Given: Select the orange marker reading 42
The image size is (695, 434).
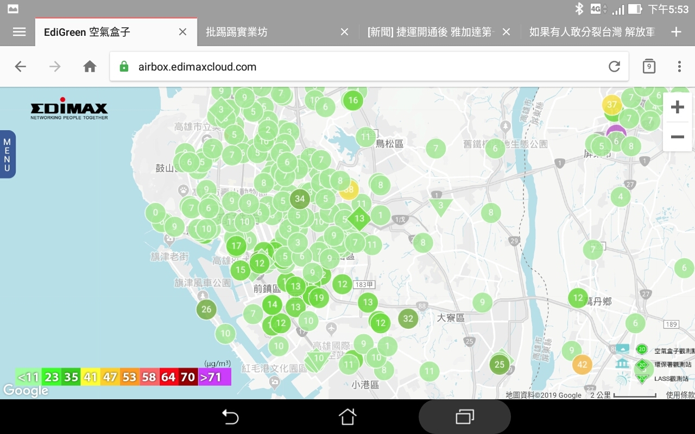Looking at the screenshot, I should coord(582,365).
